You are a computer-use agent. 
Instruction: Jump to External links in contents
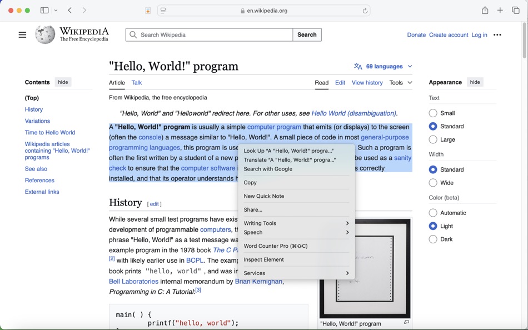[x=42, y=192]
